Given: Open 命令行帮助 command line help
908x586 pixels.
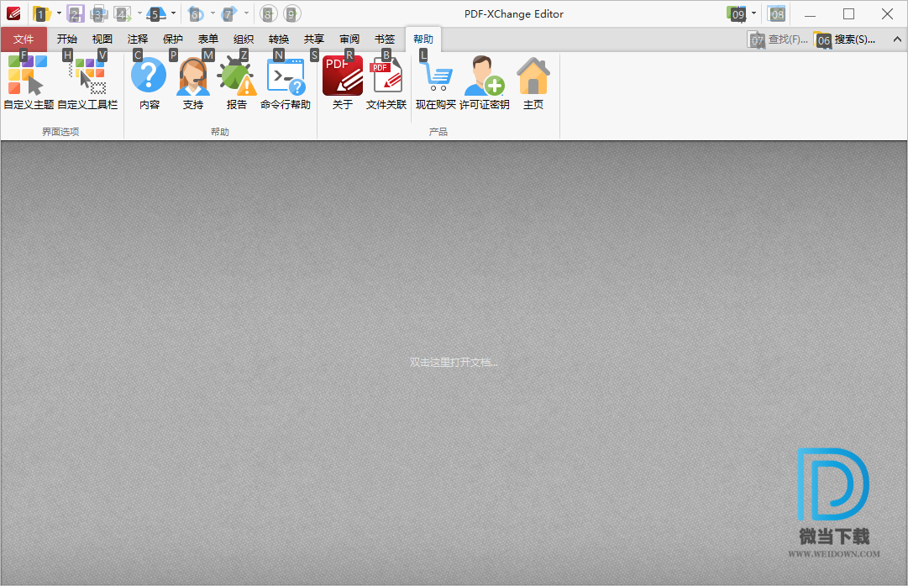Looking at the screenshot, I should [286, 81].
